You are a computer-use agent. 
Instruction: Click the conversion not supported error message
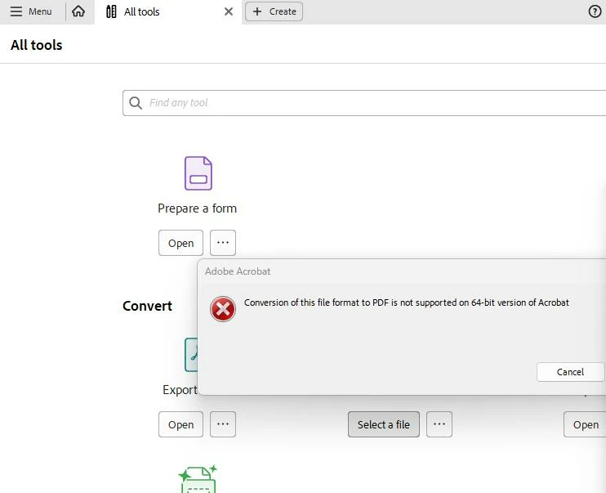tap(407, 303)
